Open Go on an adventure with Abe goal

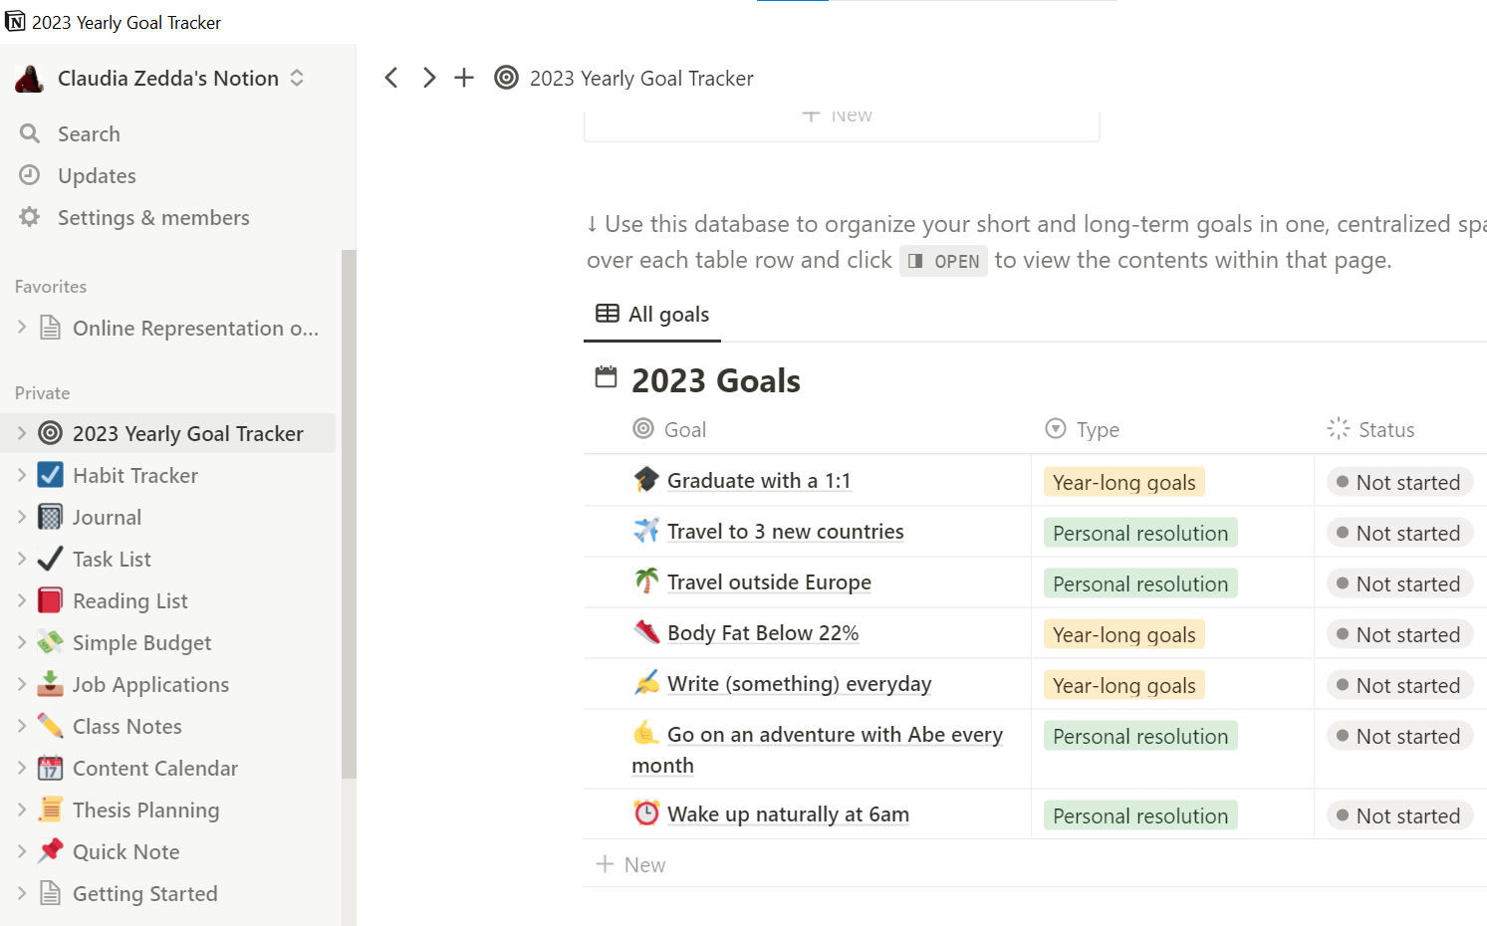click(x=818, y=750)
